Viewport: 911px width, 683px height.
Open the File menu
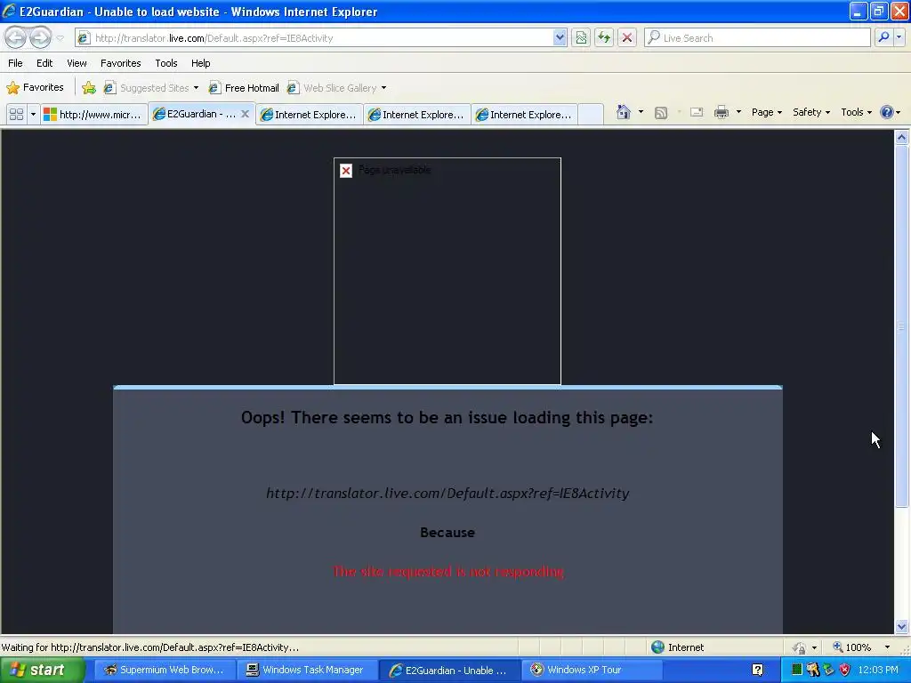pos(15,63)
